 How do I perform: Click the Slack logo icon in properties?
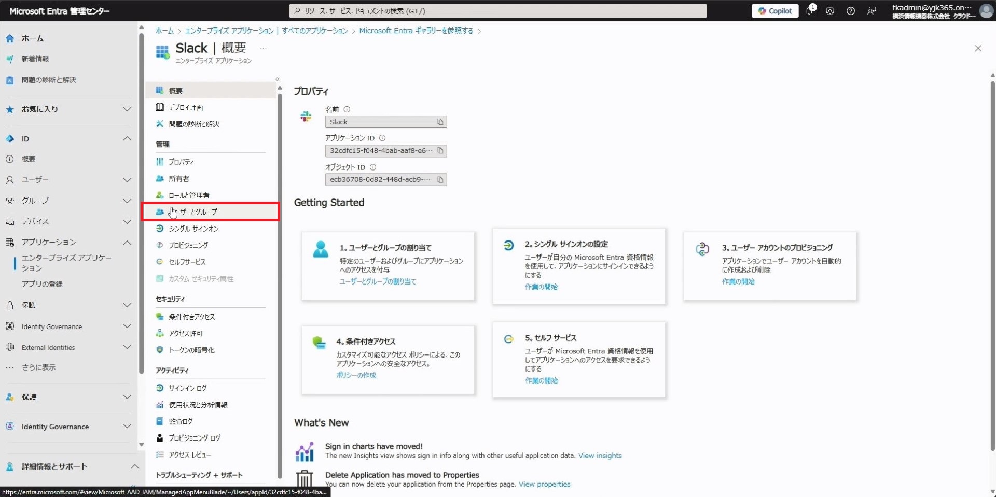coord(306,117)
